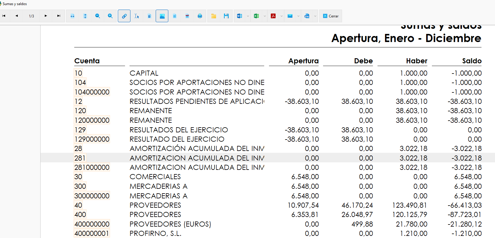Jump to the last report page
Image resolution: width=495 pixels, height=238 pixels.
(x=59, y=16)
